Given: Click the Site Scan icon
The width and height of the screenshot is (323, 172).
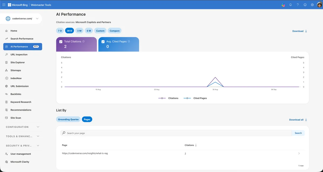Looking at the screenshot, I should 6,118.
